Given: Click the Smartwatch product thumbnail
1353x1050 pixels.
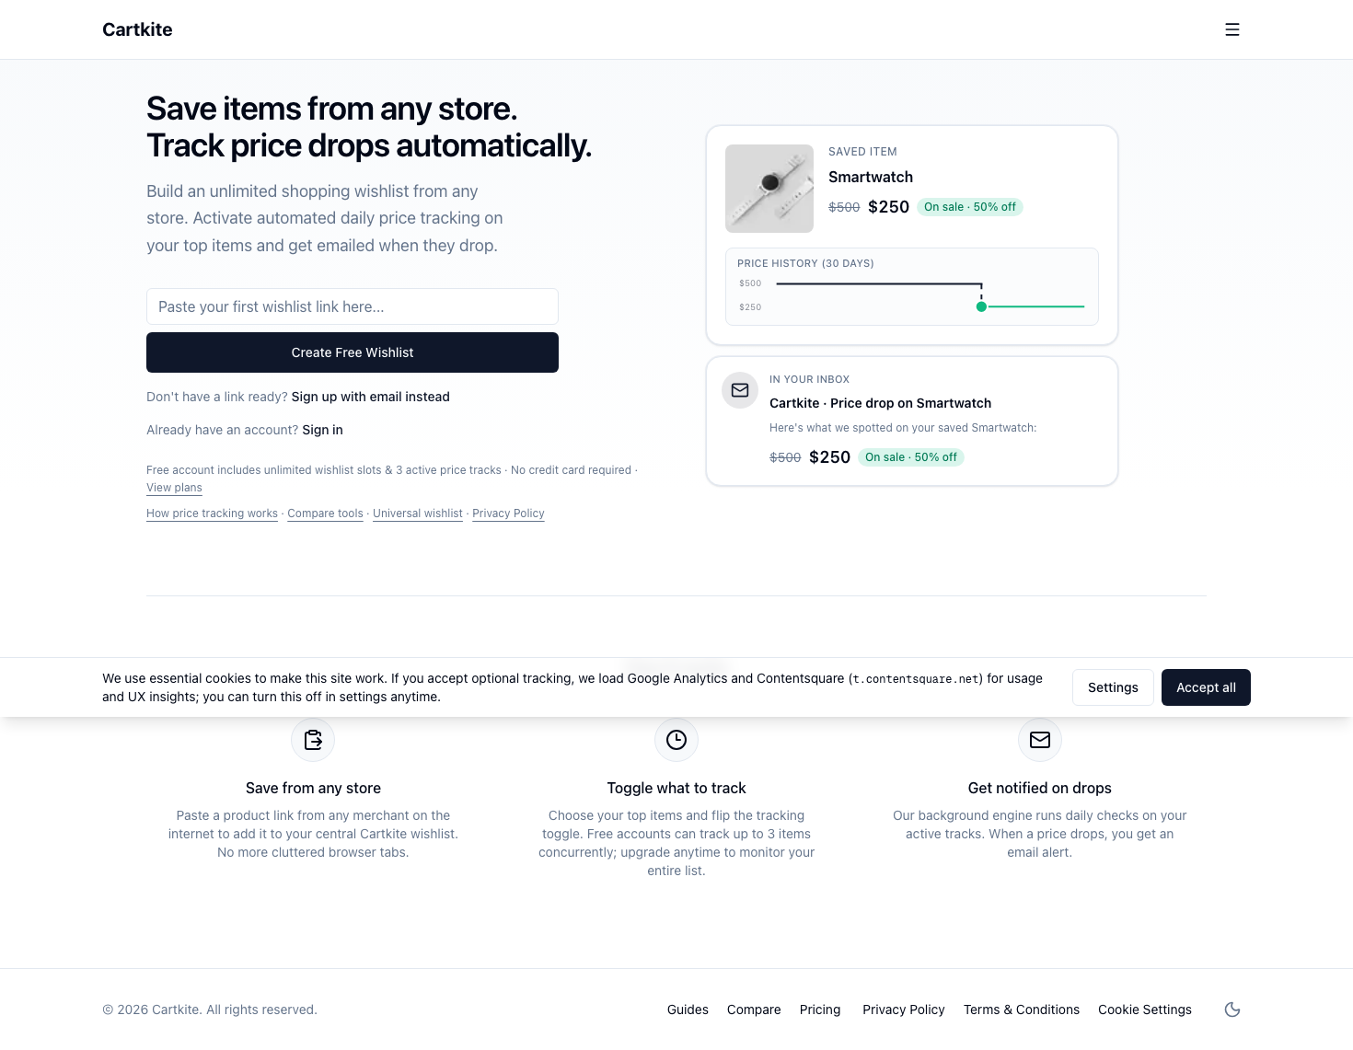Looking at the screenshot, I should (769, 189).
